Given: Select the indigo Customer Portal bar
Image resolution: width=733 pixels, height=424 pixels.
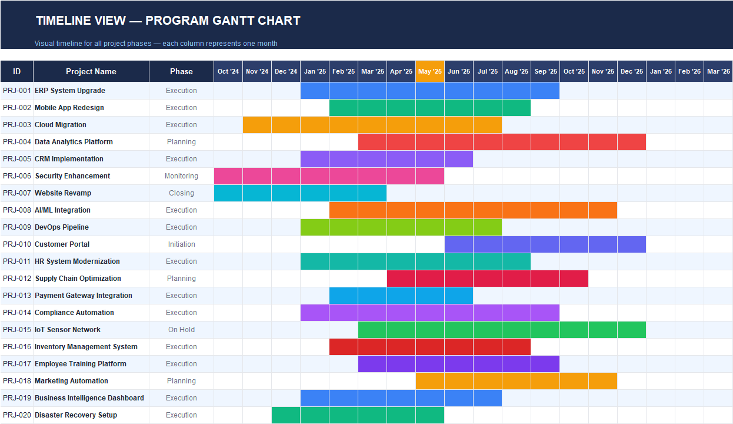Looking at the screenshot, I should [x=545, y=244].
